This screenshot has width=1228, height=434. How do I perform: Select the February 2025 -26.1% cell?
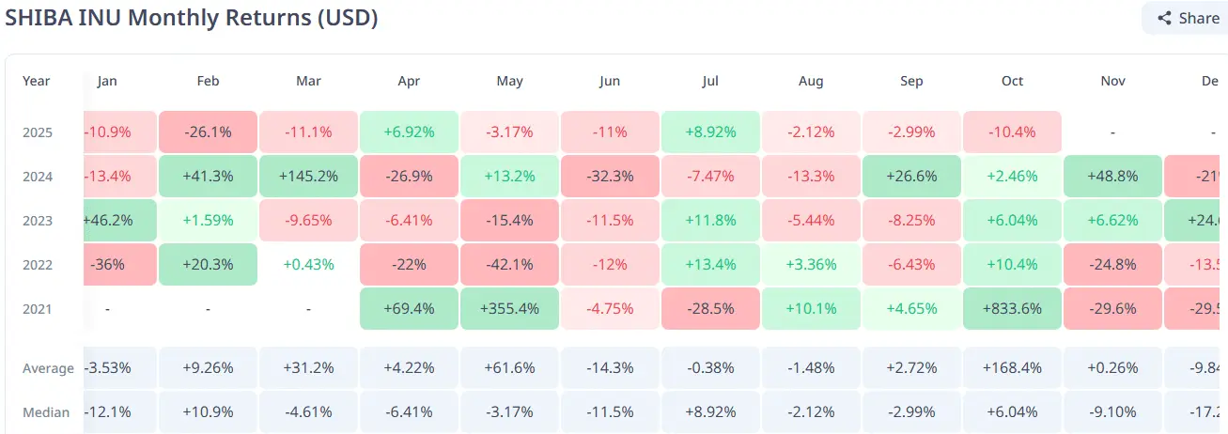208,132
